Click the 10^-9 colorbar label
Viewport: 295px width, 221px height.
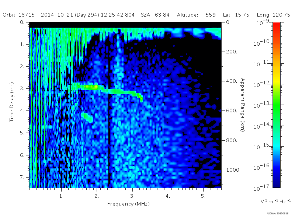pyautogui.click(x=263, y=22)
